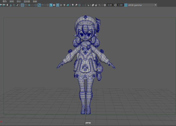This screenshot has width=176, height=126.
Task: Toggle multisample anti-aliasing icon
Action: click(x=79, y=5)
